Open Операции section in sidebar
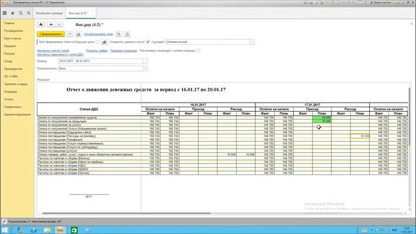416x234 pixels. point(10,92)
